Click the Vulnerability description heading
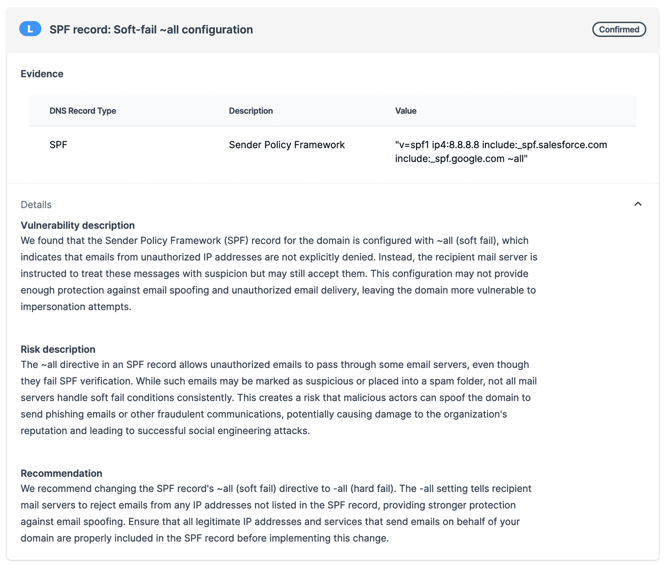Viewport: 667px width, 565px height. (78, 225)
